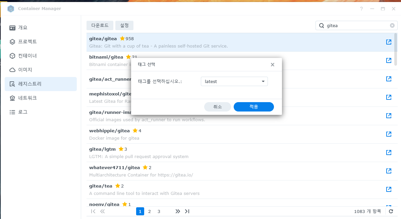Open external link for gitea/tea image

point(389,189)
